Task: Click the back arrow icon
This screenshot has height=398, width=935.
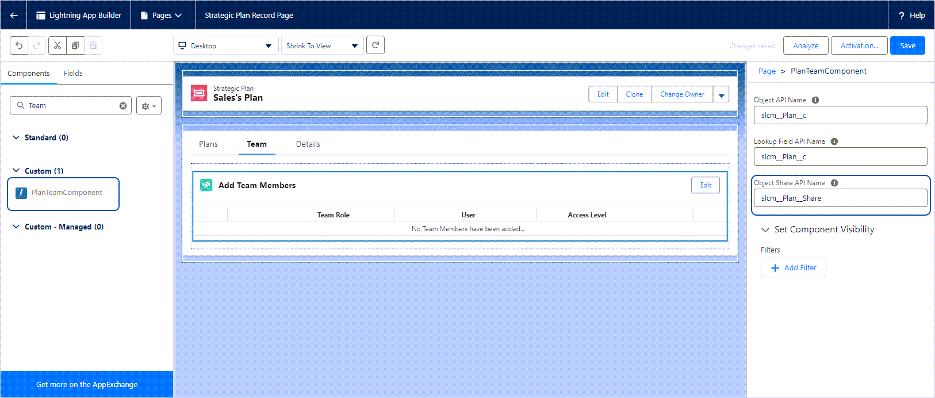Action: (14, 16)
